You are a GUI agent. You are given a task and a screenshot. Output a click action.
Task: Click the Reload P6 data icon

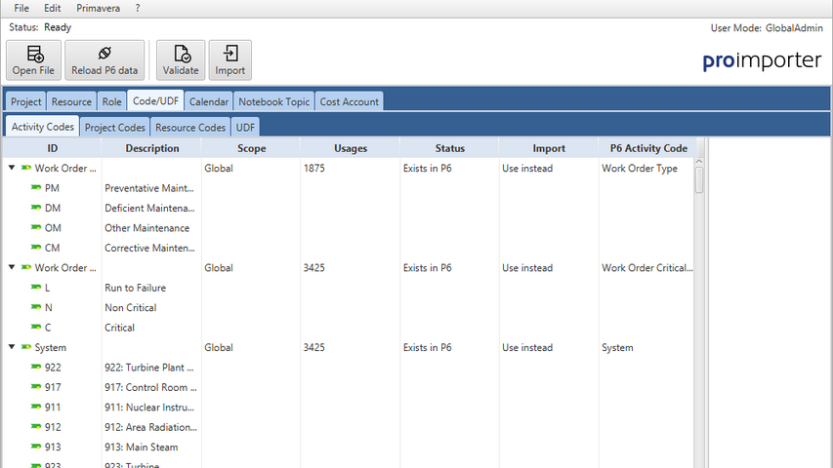pos(104,54)
